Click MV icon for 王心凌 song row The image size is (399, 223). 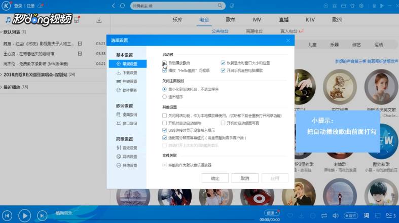(80, 54)
